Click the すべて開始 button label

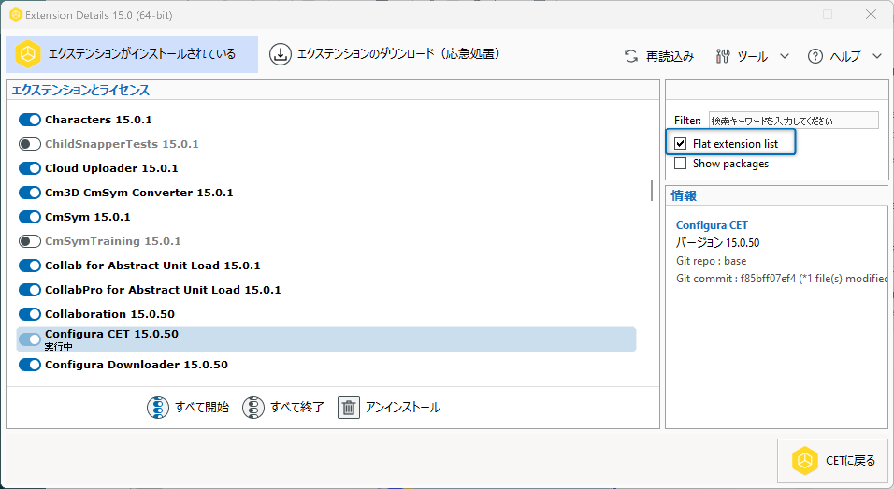202,408
